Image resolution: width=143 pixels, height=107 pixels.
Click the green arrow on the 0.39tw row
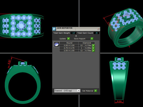click(x=94, y=48)
